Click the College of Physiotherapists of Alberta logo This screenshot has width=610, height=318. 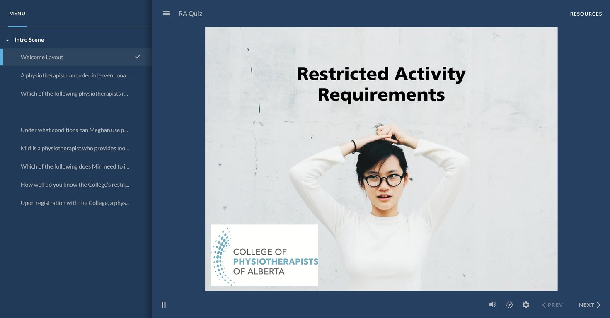(264, 255)
